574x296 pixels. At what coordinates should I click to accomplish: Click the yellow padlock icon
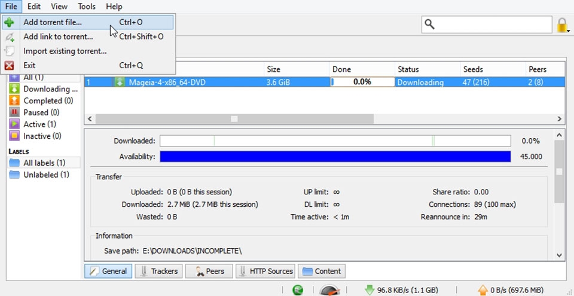coord(562,25)
